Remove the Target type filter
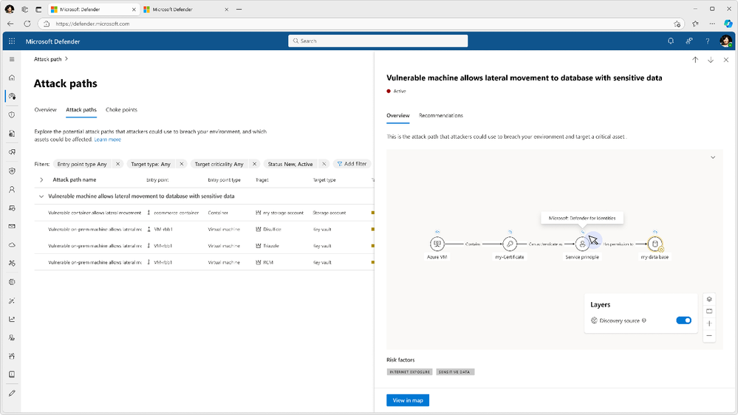Image resolution: width=738 pixels, height=415 pixels. pyautogui.click(x=182, y=164)
